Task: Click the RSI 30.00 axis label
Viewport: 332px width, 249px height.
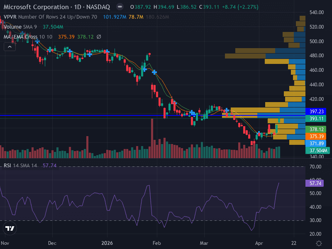Action: pyautogui.click(x=315, y=220)
